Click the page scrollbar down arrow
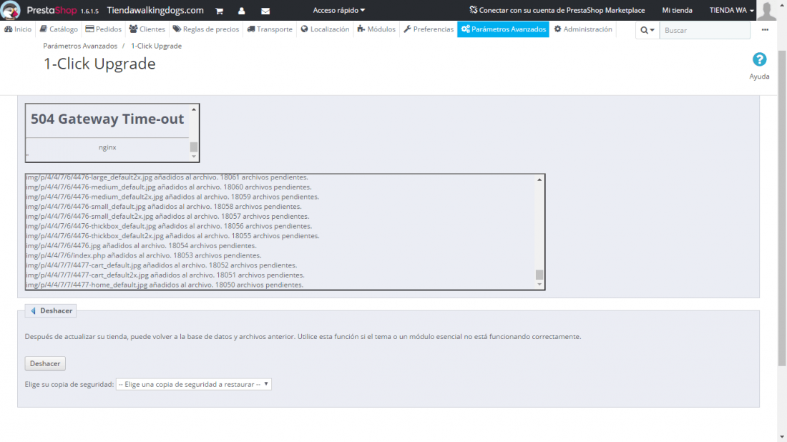 (x=782, y=438)
